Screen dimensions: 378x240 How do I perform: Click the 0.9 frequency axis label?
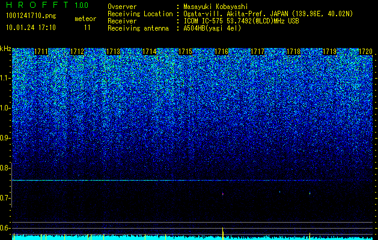click(5, 138)
